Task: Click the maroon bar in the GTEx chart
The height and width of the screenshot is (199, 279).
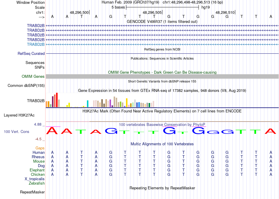Action: [53, 102]
